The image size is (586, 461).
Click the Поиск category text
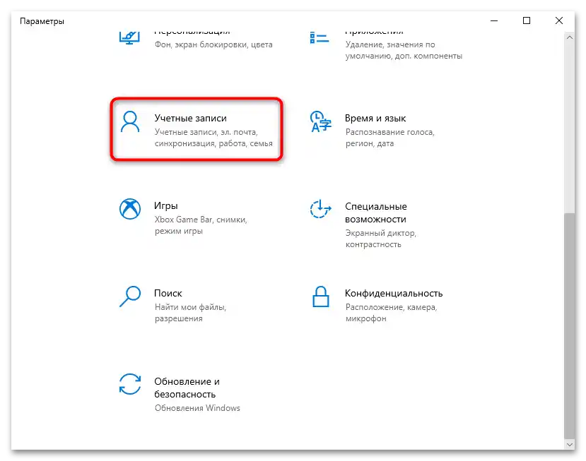click(x=168, y=293)
